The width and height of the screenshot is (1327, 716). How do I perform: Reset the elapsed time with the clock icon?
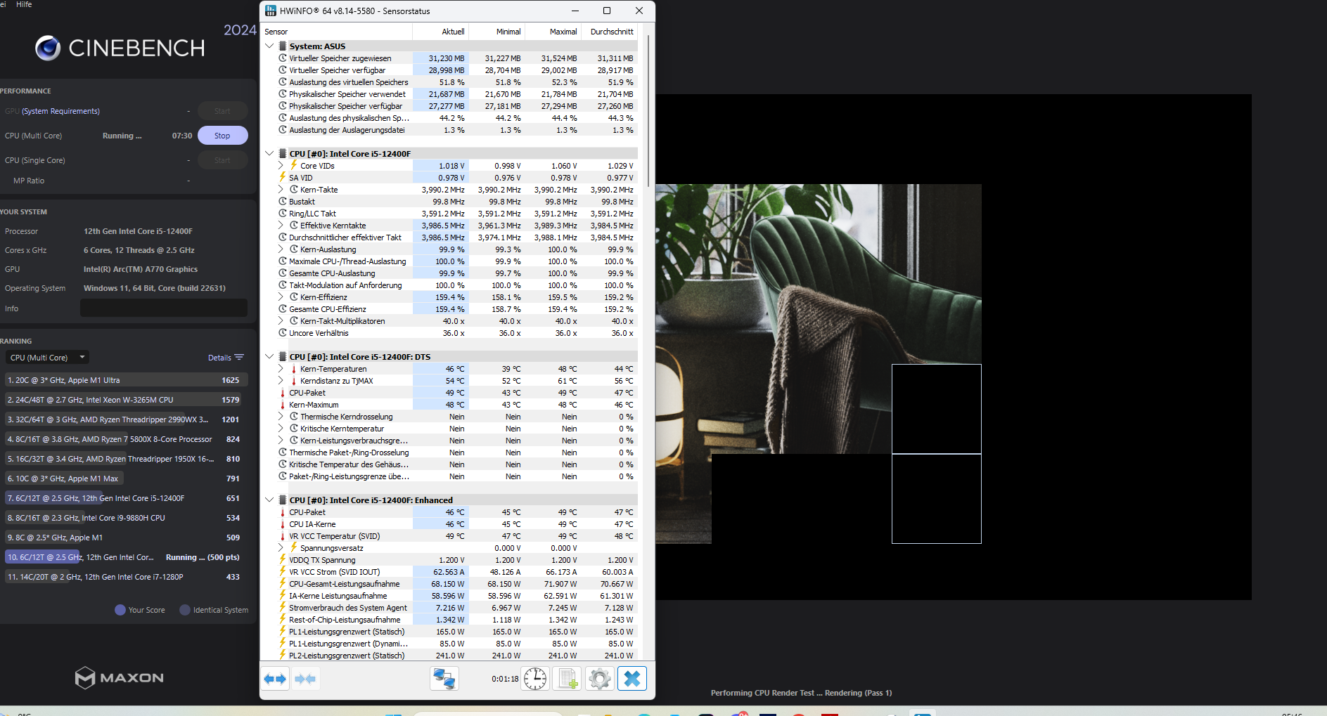click(535, 679)
